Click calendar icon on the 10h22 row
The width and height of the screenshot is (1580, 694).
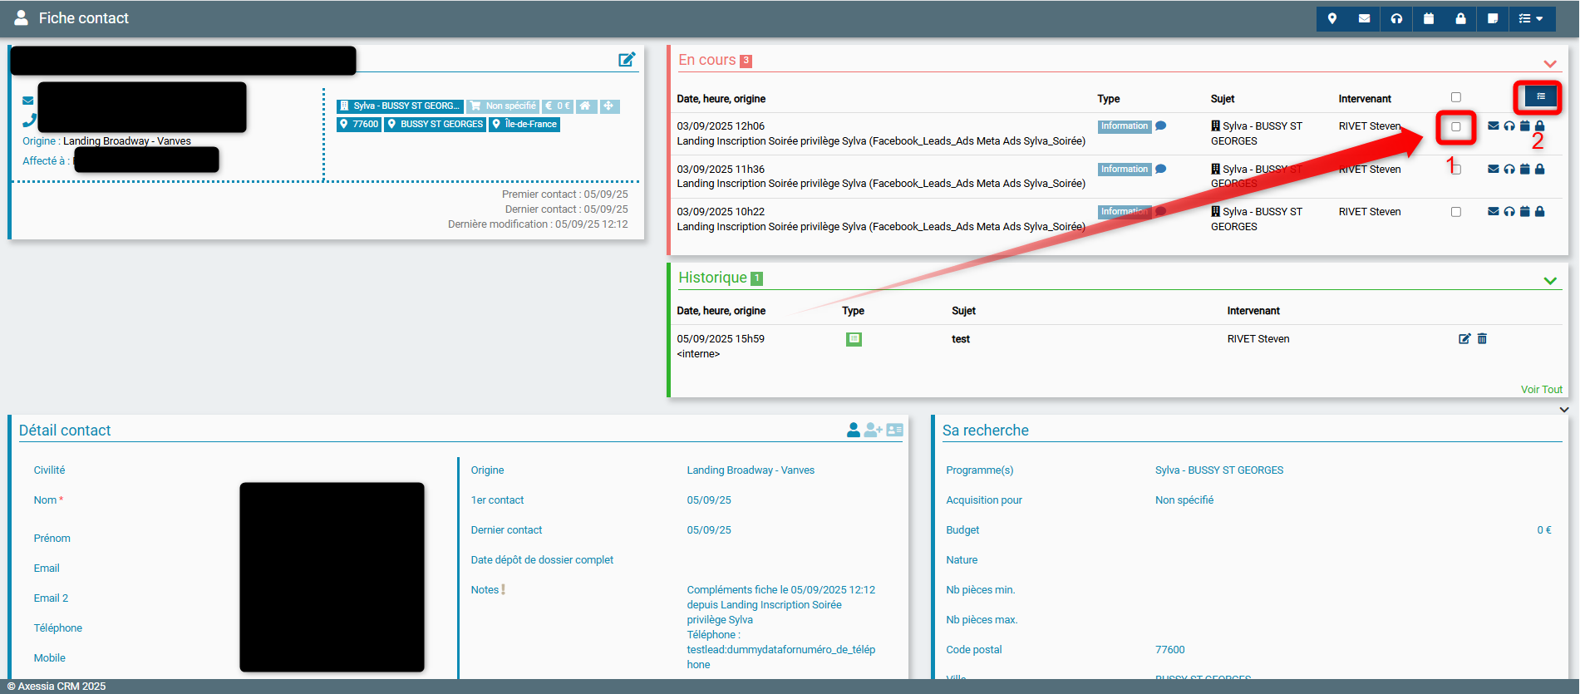1524,212
